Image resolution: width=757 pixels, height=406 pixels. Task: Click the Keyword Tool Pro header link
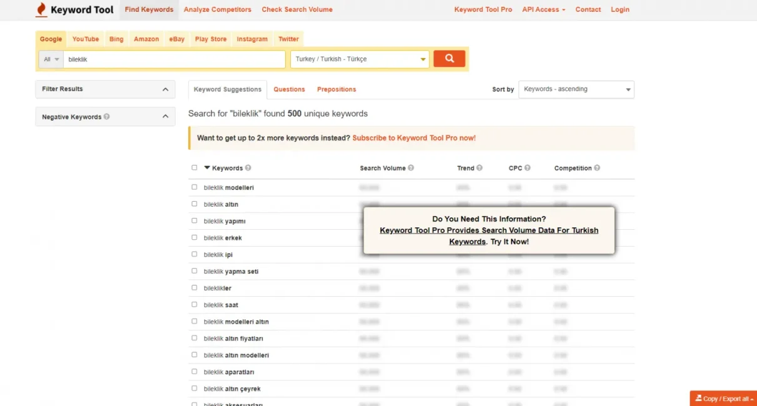pos(483,9)
